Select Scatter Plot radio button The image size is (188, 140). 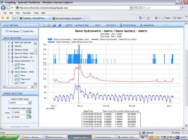21,31
